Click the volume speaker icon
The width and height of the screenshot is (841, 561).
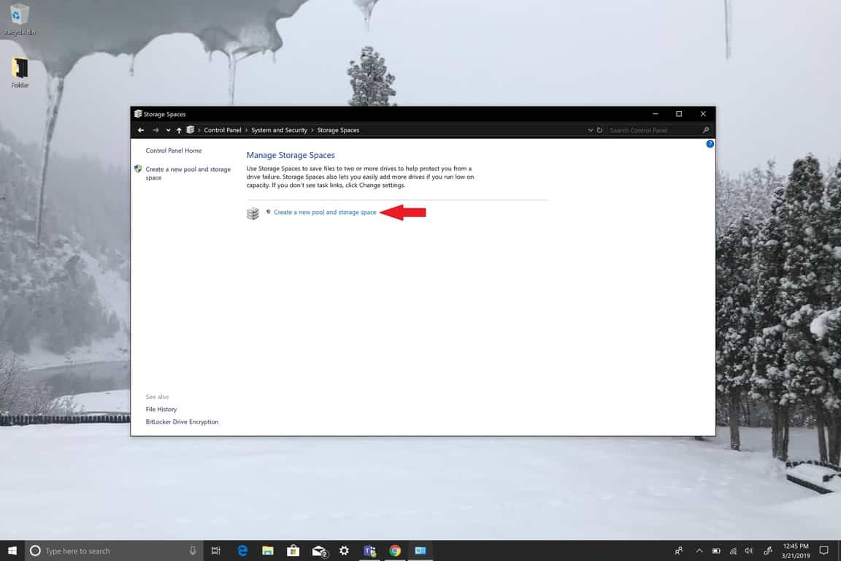[x=749, y=551]
